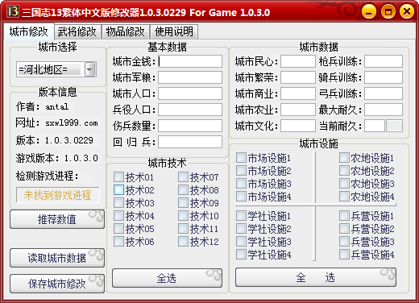Click the 城市农业 input field
The image size is (419, 303).
pyautogui.click(x=298, y=110)
